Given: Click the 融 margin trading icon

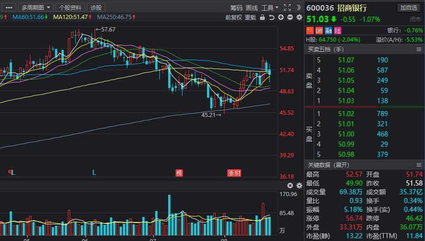Looking at the screenshot, I should pyautogui.click(x=328, y=31).
